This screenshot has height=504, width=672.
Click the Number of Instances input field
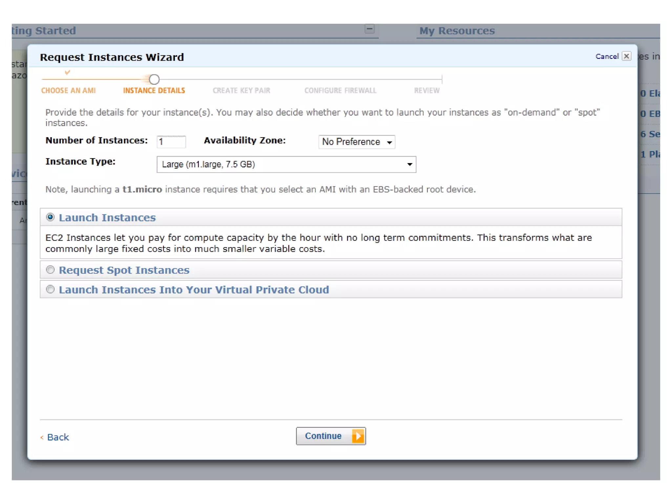tap(171, 142)
